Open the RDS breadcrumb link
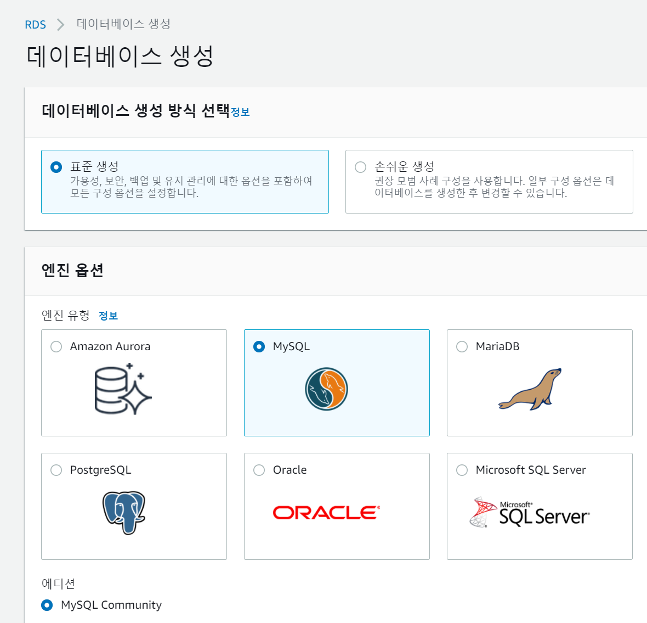The image size is (647, 623). [36, 25]
